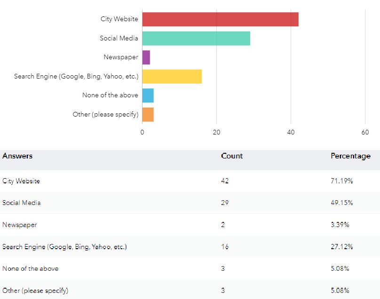380x299 pixels.
Task: Click the 49.15% percentage value
Action: [x=342, y=203]
